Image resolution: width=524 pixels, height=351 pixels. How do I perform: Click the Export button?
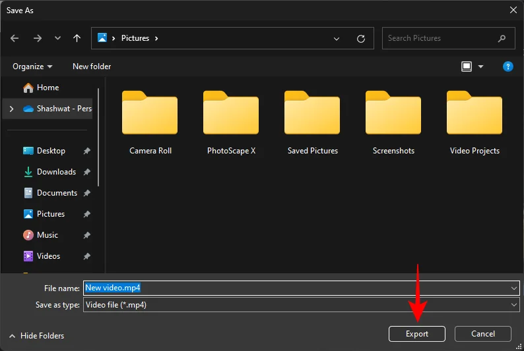pyautogui.click(x=416, y=334)
